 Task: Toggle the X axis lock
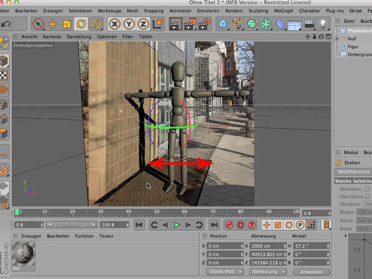click(x=114, y=24)
